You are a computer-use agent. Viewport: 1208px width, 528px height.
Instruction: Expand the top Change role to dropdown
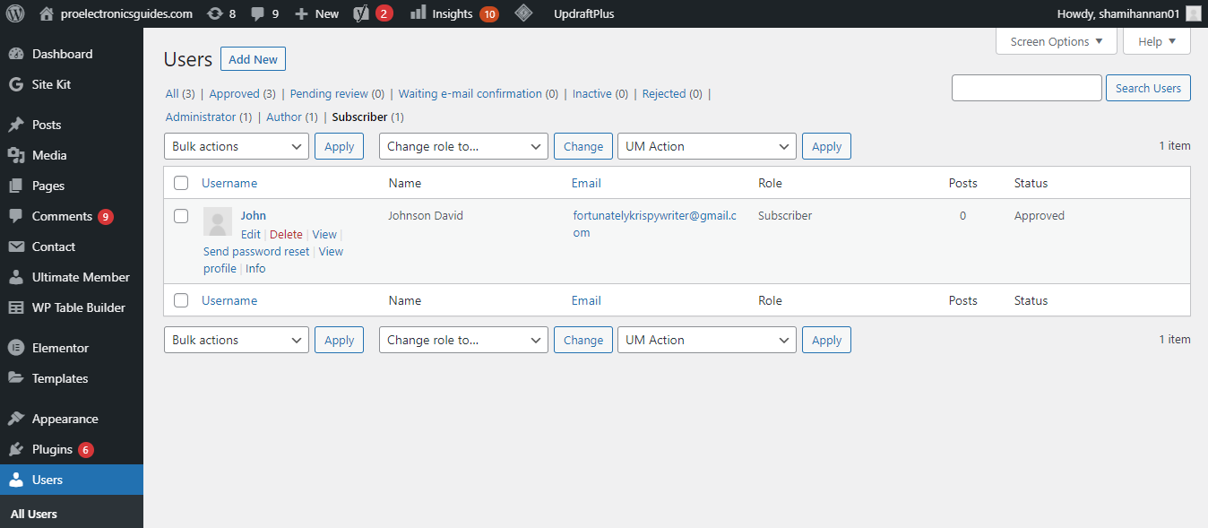pos(463,146)
